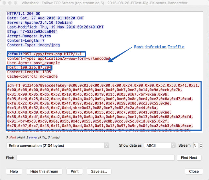The image size is (209, 180).
Task: Open the Save as... dialog
Action: tap(99, 171)
